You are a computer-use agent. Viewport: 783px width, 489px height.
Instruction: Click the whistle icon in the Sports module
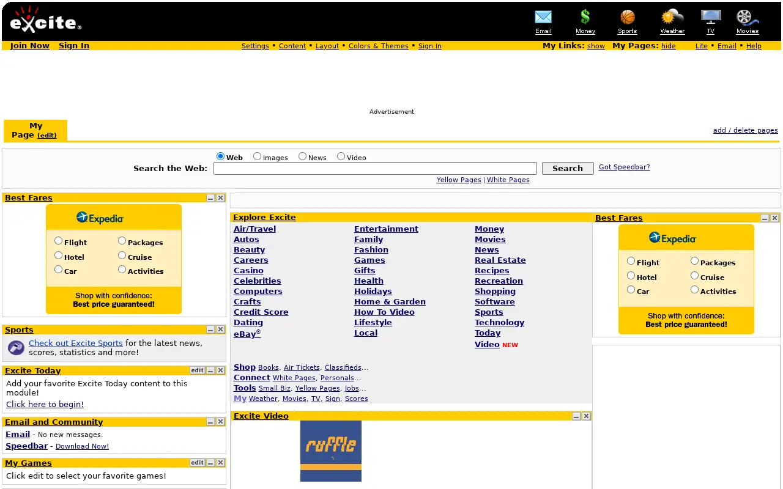(16, 348)
